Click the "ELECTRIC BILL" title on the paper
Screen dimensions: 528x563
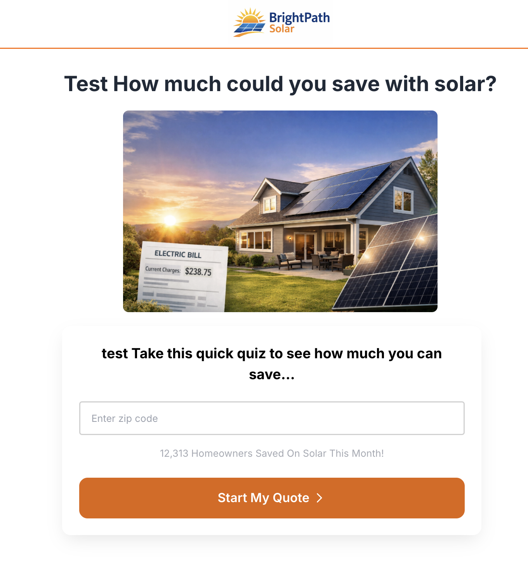pos(178,254)
